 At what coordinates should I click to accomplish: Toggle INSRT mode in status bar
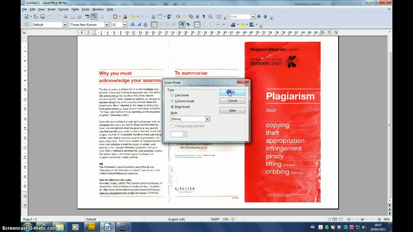(215, 219)
